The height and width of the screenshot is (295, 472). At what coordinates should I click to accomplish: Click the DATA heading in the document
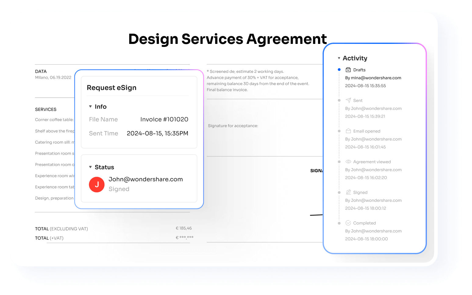[41, 72]
